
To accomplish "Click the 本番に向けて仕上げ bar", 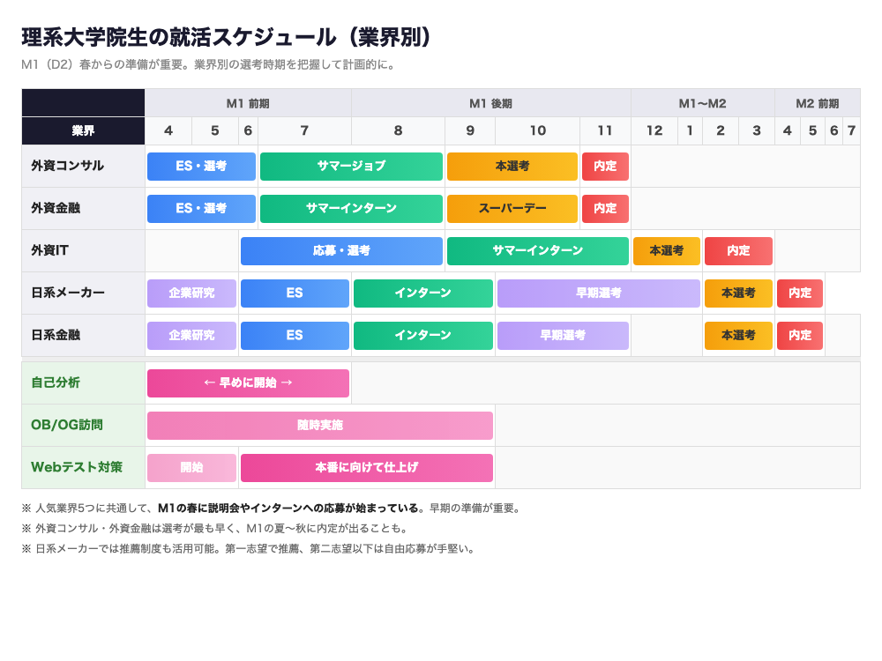I will pos(366,467).
